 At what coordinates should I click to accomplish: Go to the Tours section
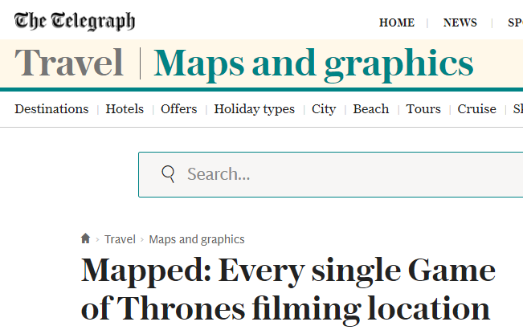pos(423,109)
